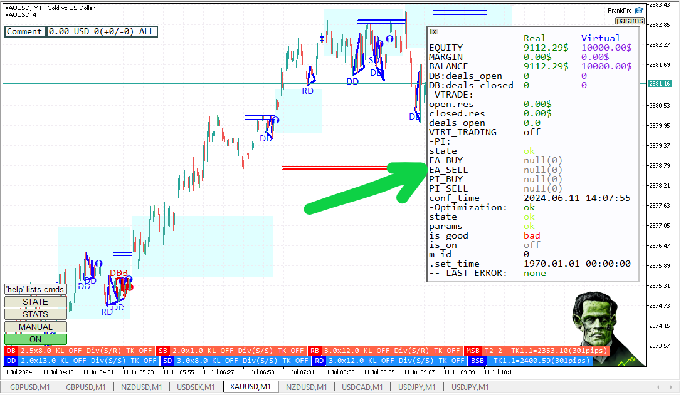681x395 pixels.
Task: Click the blue DD strategy label icon
Action: point(11,361)
